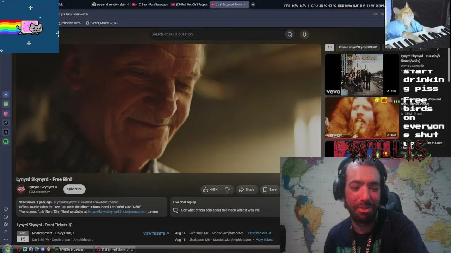Select the 'From LynyrdSkynyrdVEVO' filter chip

(x=358, y=47)
